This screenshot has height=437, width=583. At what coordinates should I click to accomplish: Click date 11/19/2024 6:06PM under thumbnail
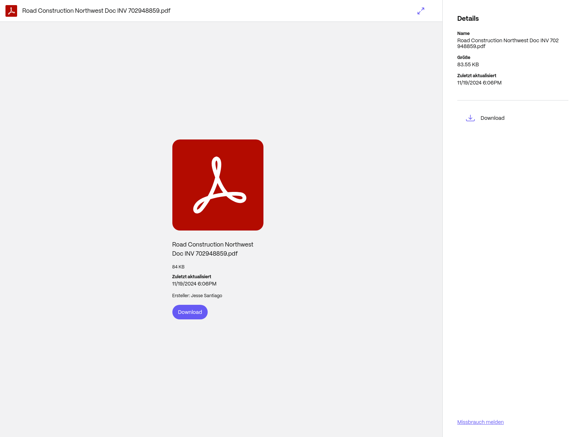(x=194, y=284)
